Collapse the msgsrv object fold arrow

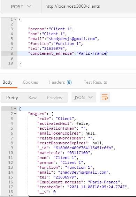(x=15, y=114)
